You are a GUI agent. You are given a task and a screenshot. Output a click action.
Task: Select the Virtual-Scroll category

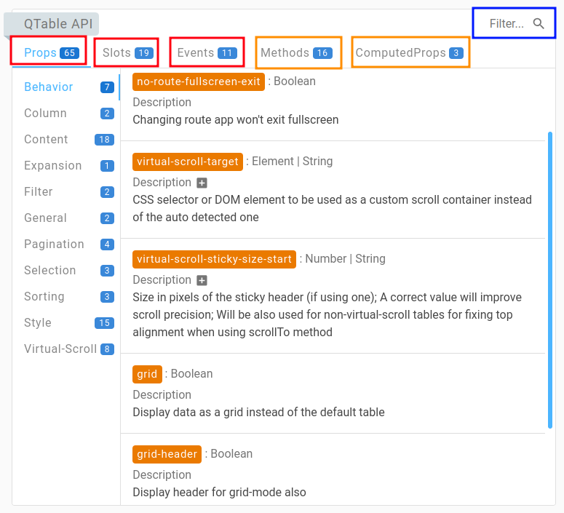(x=60, y=349)
